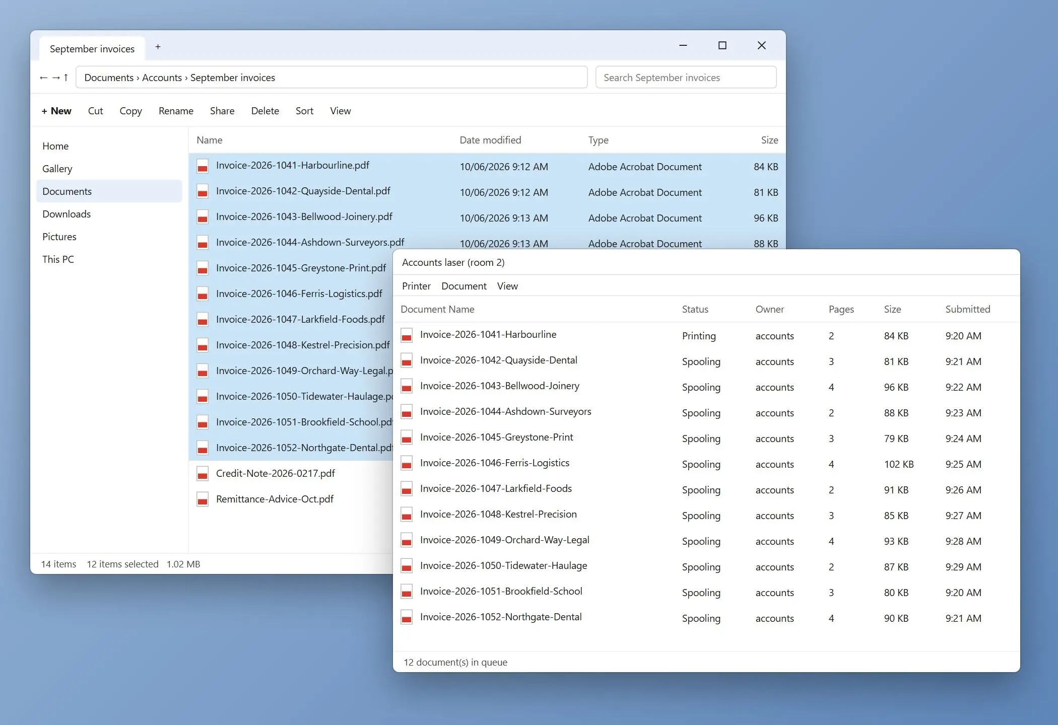Sort print jobs by the Submitted column header
The height and width of the screenshot is (725, 1058).
(x=967, y=309)
